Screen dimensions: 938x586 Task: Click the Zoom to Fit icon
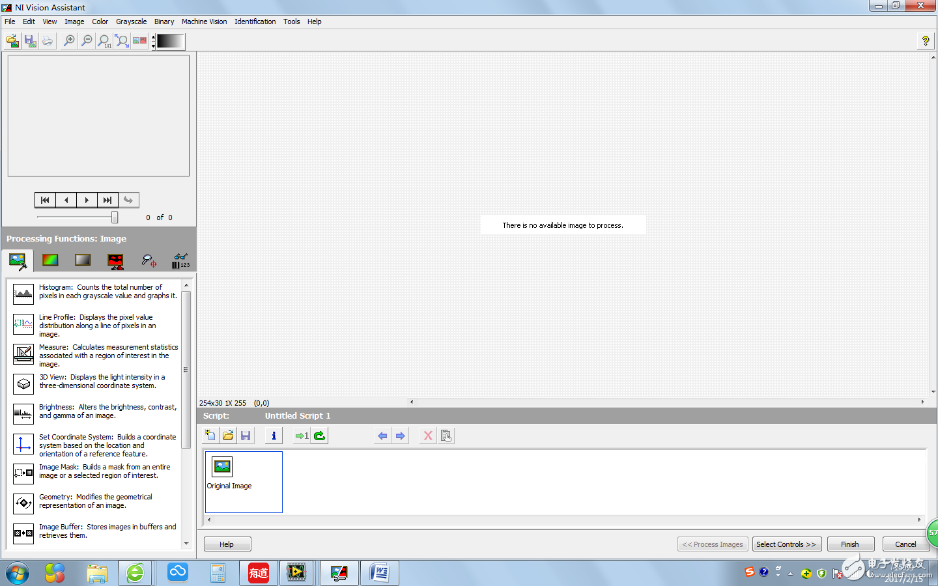(122, 41)
